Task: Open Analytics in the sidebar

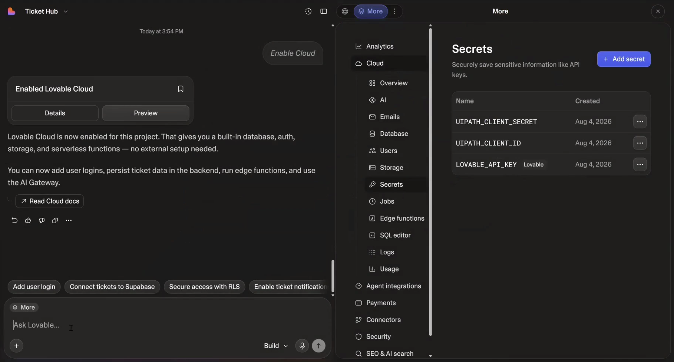Action: click(389, 46)
